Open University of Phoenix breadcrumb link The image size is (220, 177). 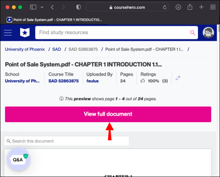(25, 49)
